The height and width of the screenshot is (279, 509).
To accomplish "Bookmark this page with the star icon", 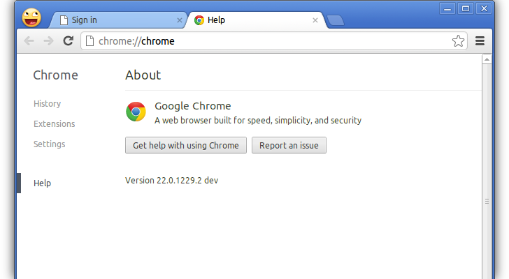I will click(458, 41).
